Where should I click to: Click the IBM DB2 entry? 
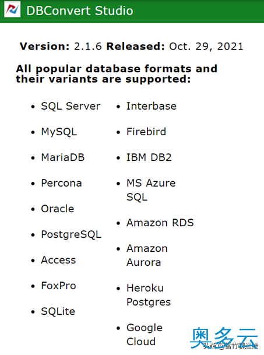pyautogui.click(x=149, y=157)
